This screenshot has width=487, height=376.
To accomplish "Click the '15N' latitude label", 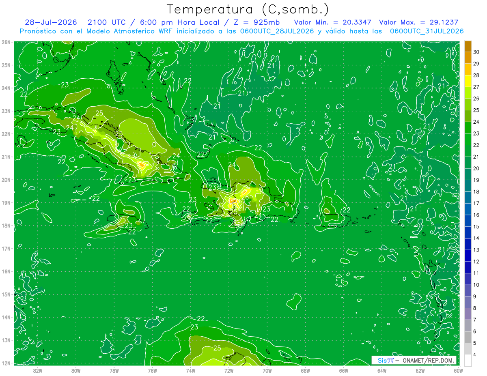I will coord(6,294).
